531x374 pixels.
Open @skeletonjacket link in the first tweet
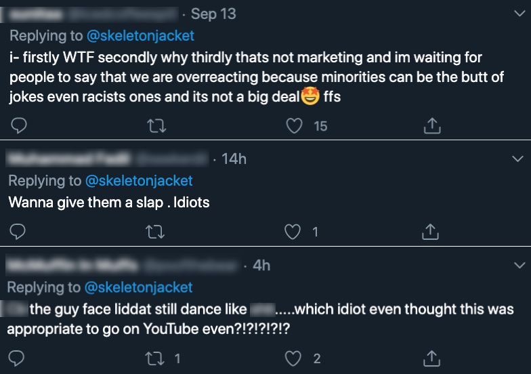click(x=141, y=35)
